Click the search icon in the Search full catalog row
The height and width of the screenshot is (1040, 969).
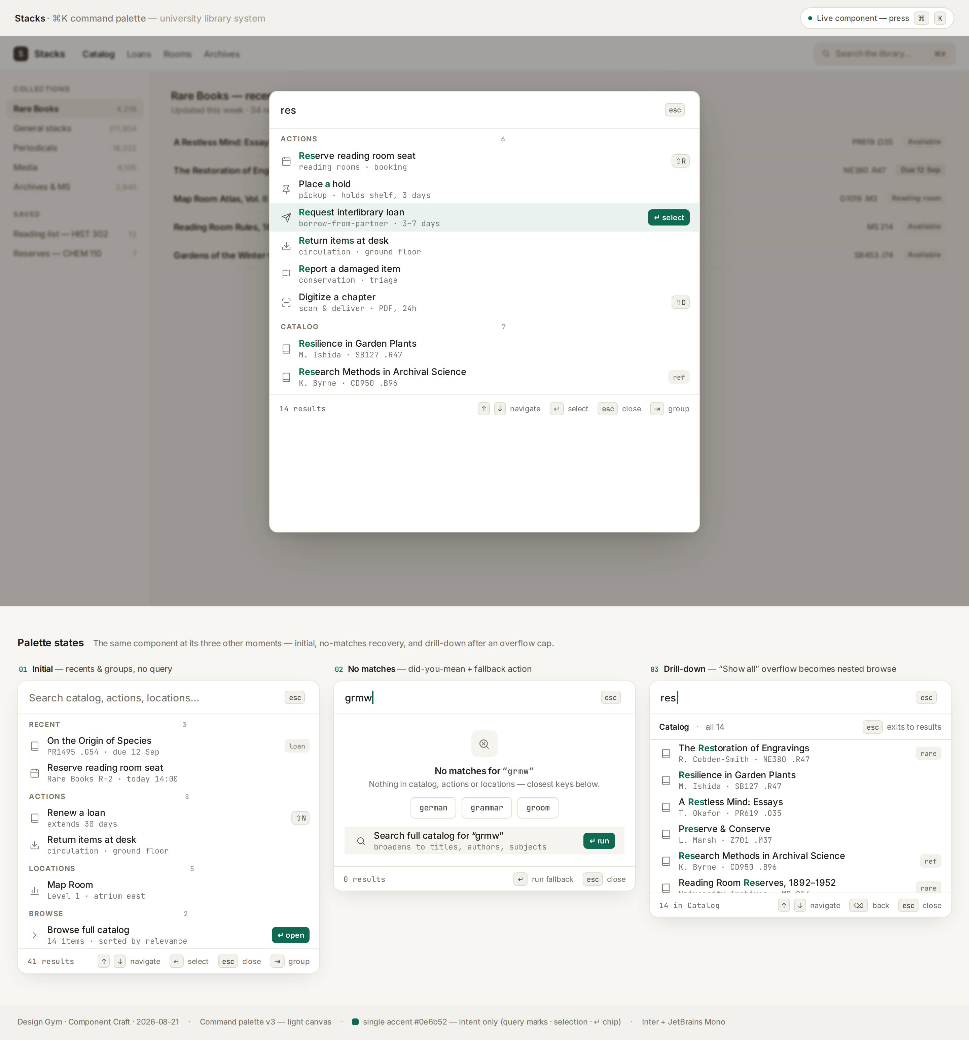[361, 841]
